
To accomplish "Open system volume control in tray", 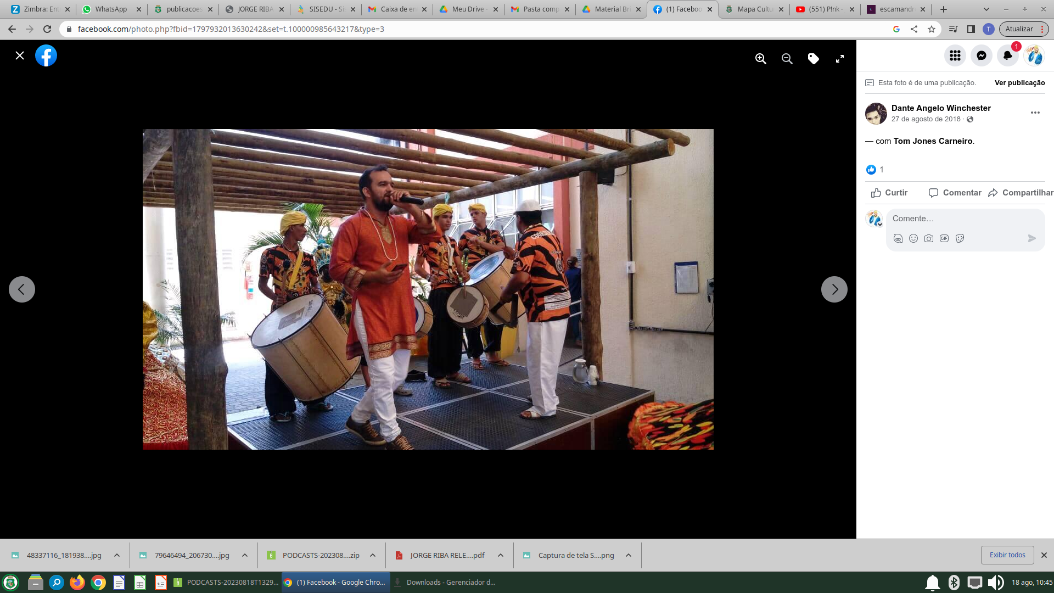I will point(995,583).
